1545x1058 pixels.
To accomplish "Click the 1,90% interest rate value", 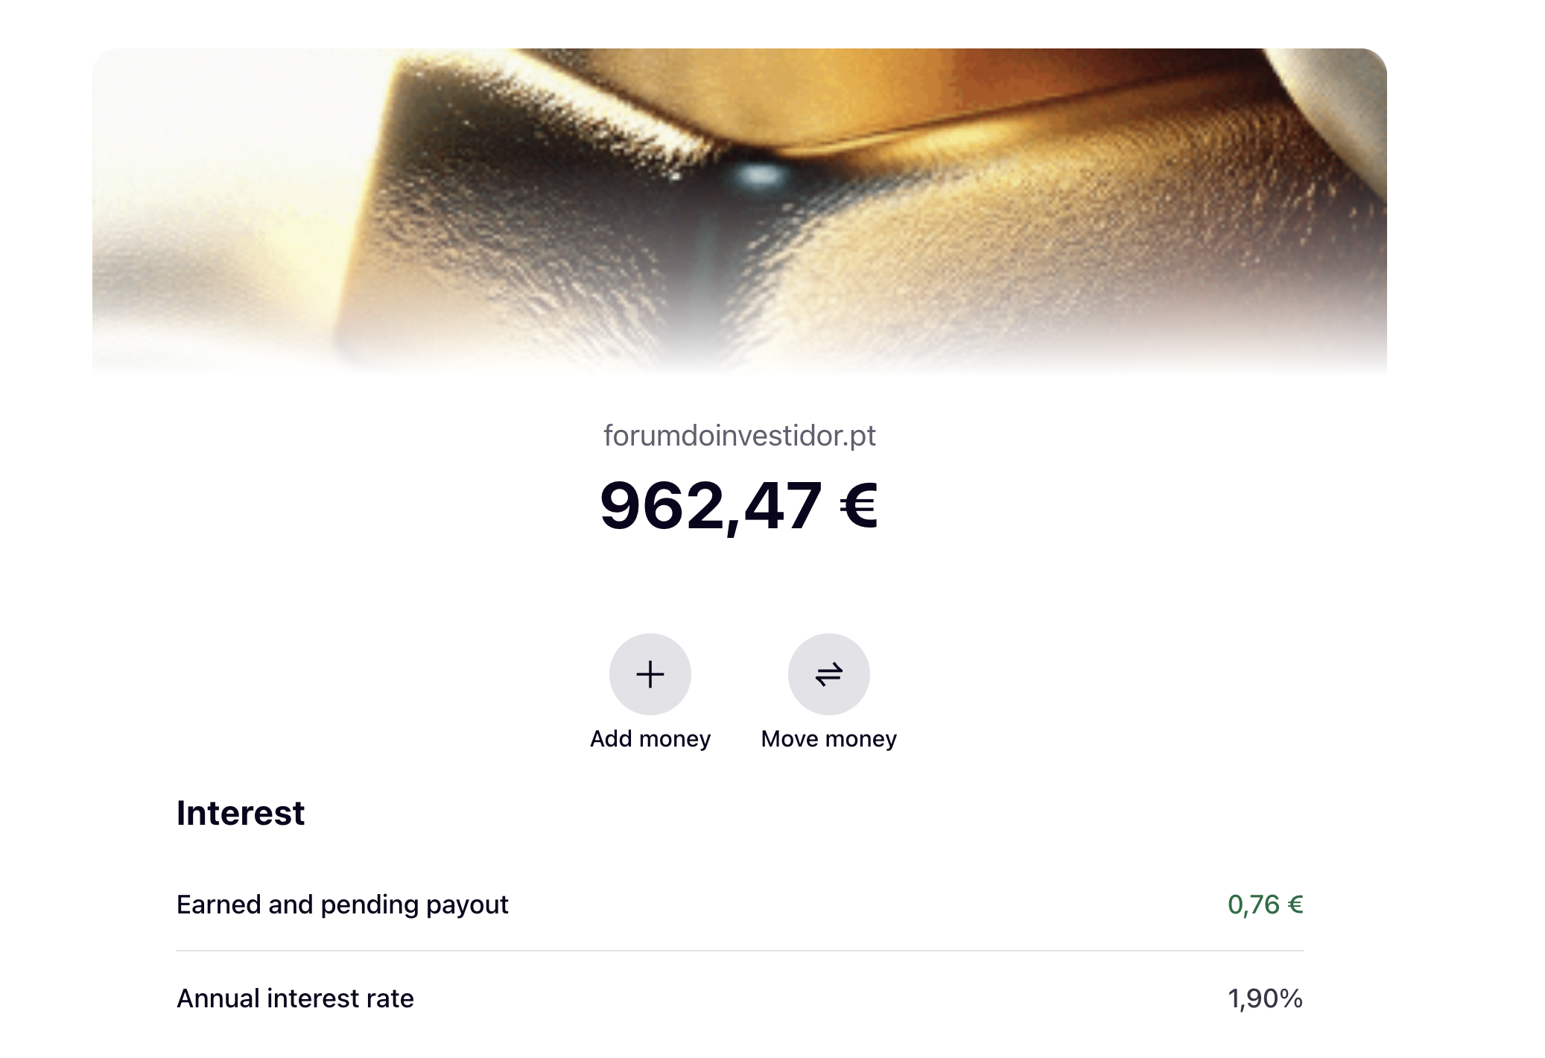I will pyautogui.click(x=1265, y=998).
